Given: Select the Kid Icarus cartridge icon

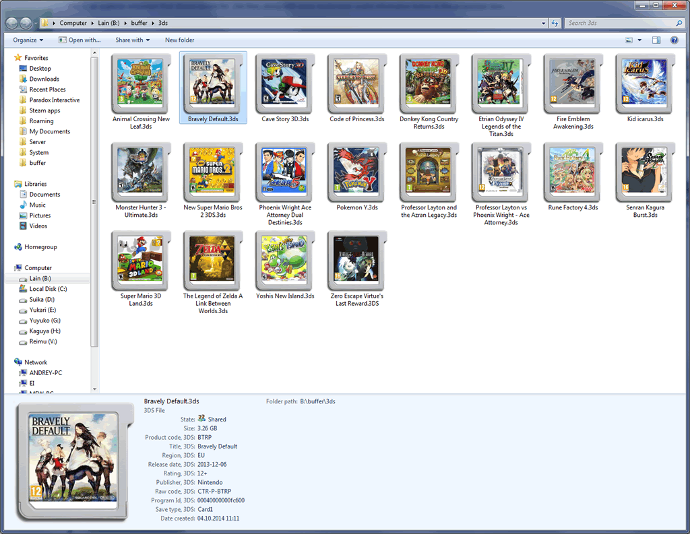Looking at the screenshot, I should pos(646,84).
